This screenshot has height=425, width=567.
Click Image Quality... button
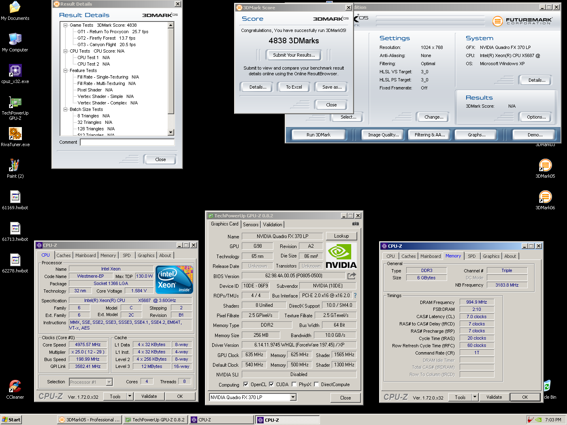[383, 135]
